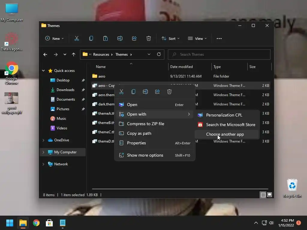Select Search the Microsoft Store
Viewport: 307px width, 230px height.
pos(227,125)
